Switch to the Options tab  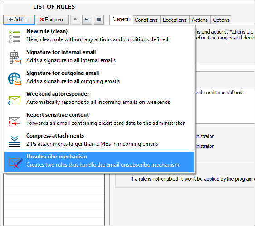(x=221, y=20)
